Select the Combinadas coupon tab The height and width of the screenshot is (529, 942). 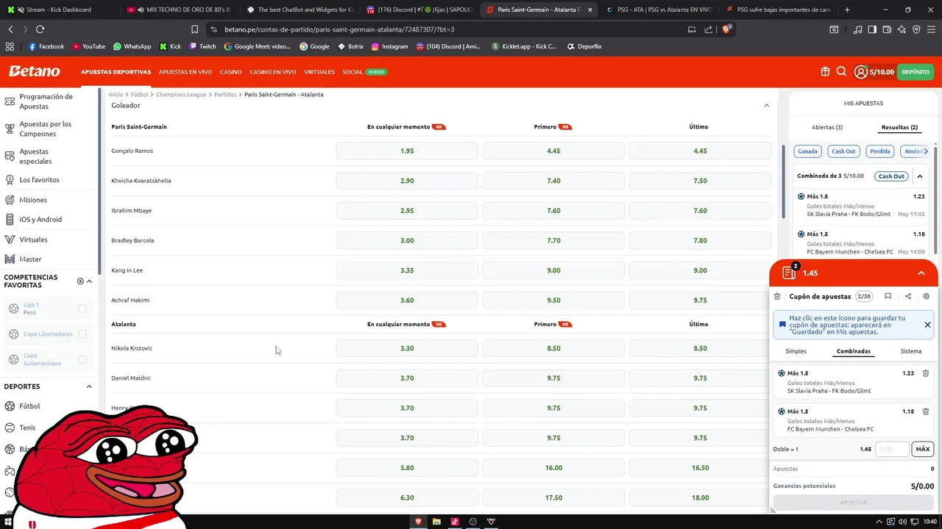point(853,351)
